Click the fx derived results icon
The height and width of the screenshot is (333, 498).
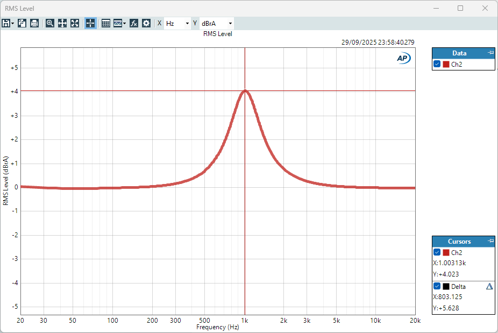[x=134, y=23]
